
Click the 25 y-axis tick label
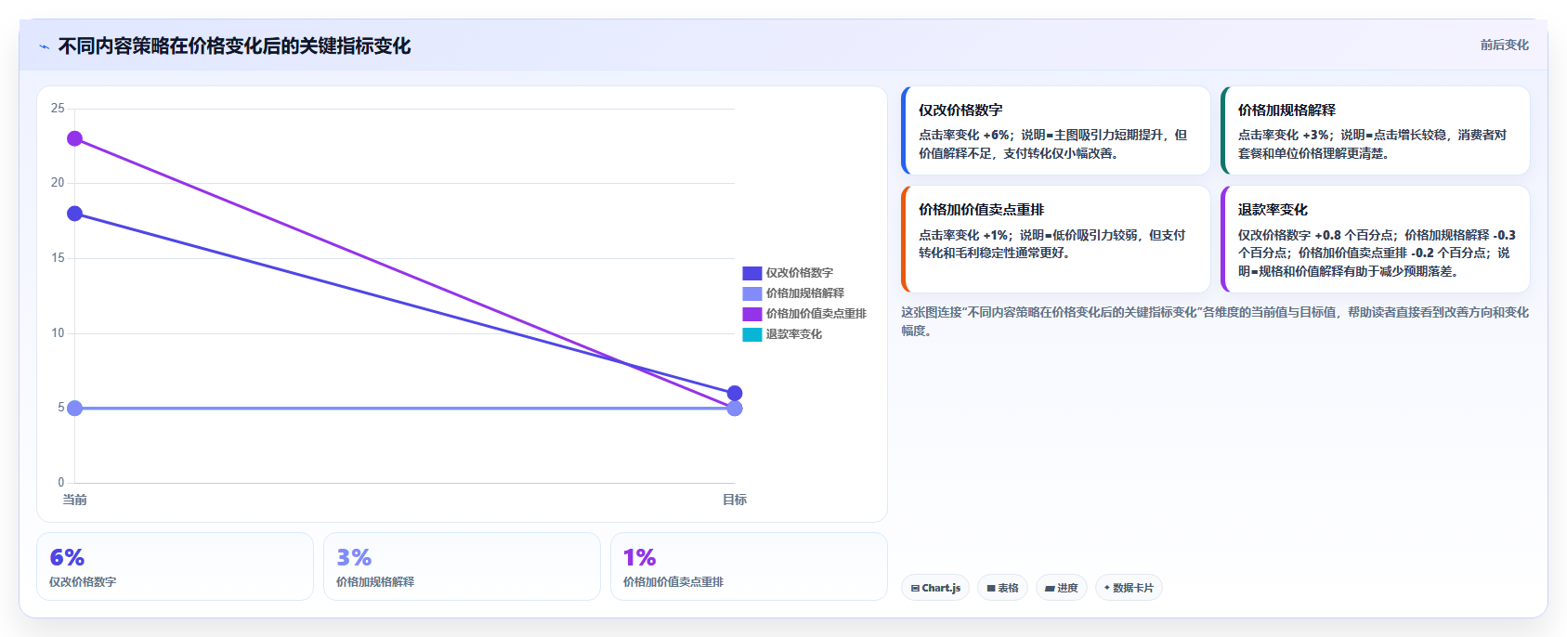point(58,109)
